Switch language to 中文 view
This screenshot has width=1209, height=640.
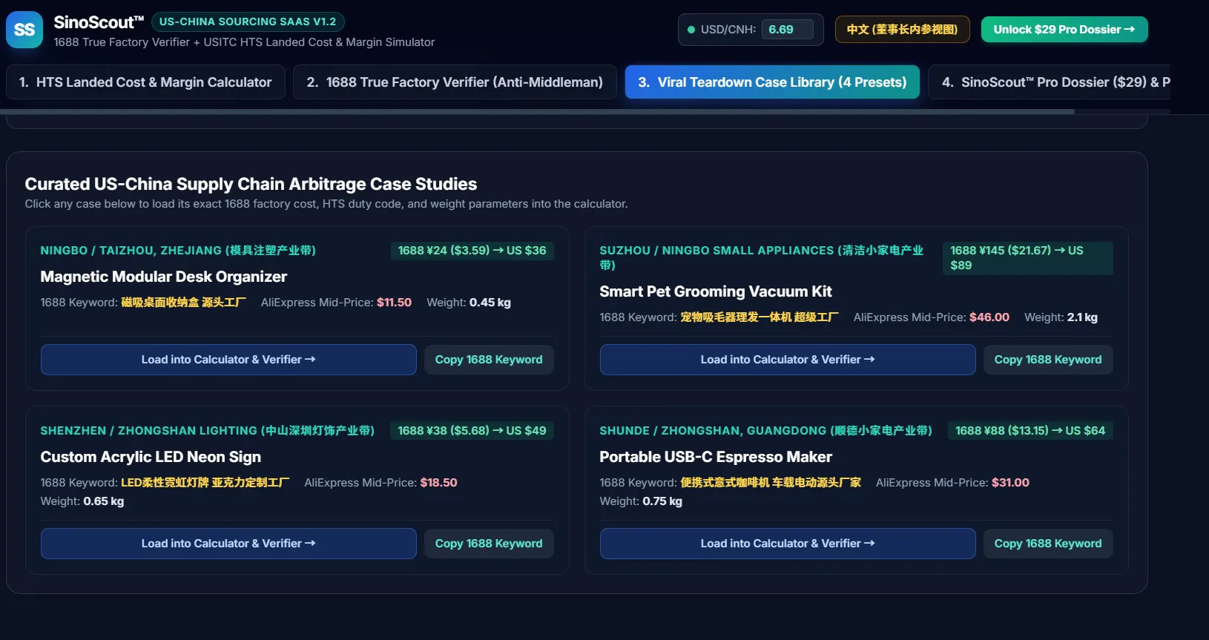tap(902, 30)
